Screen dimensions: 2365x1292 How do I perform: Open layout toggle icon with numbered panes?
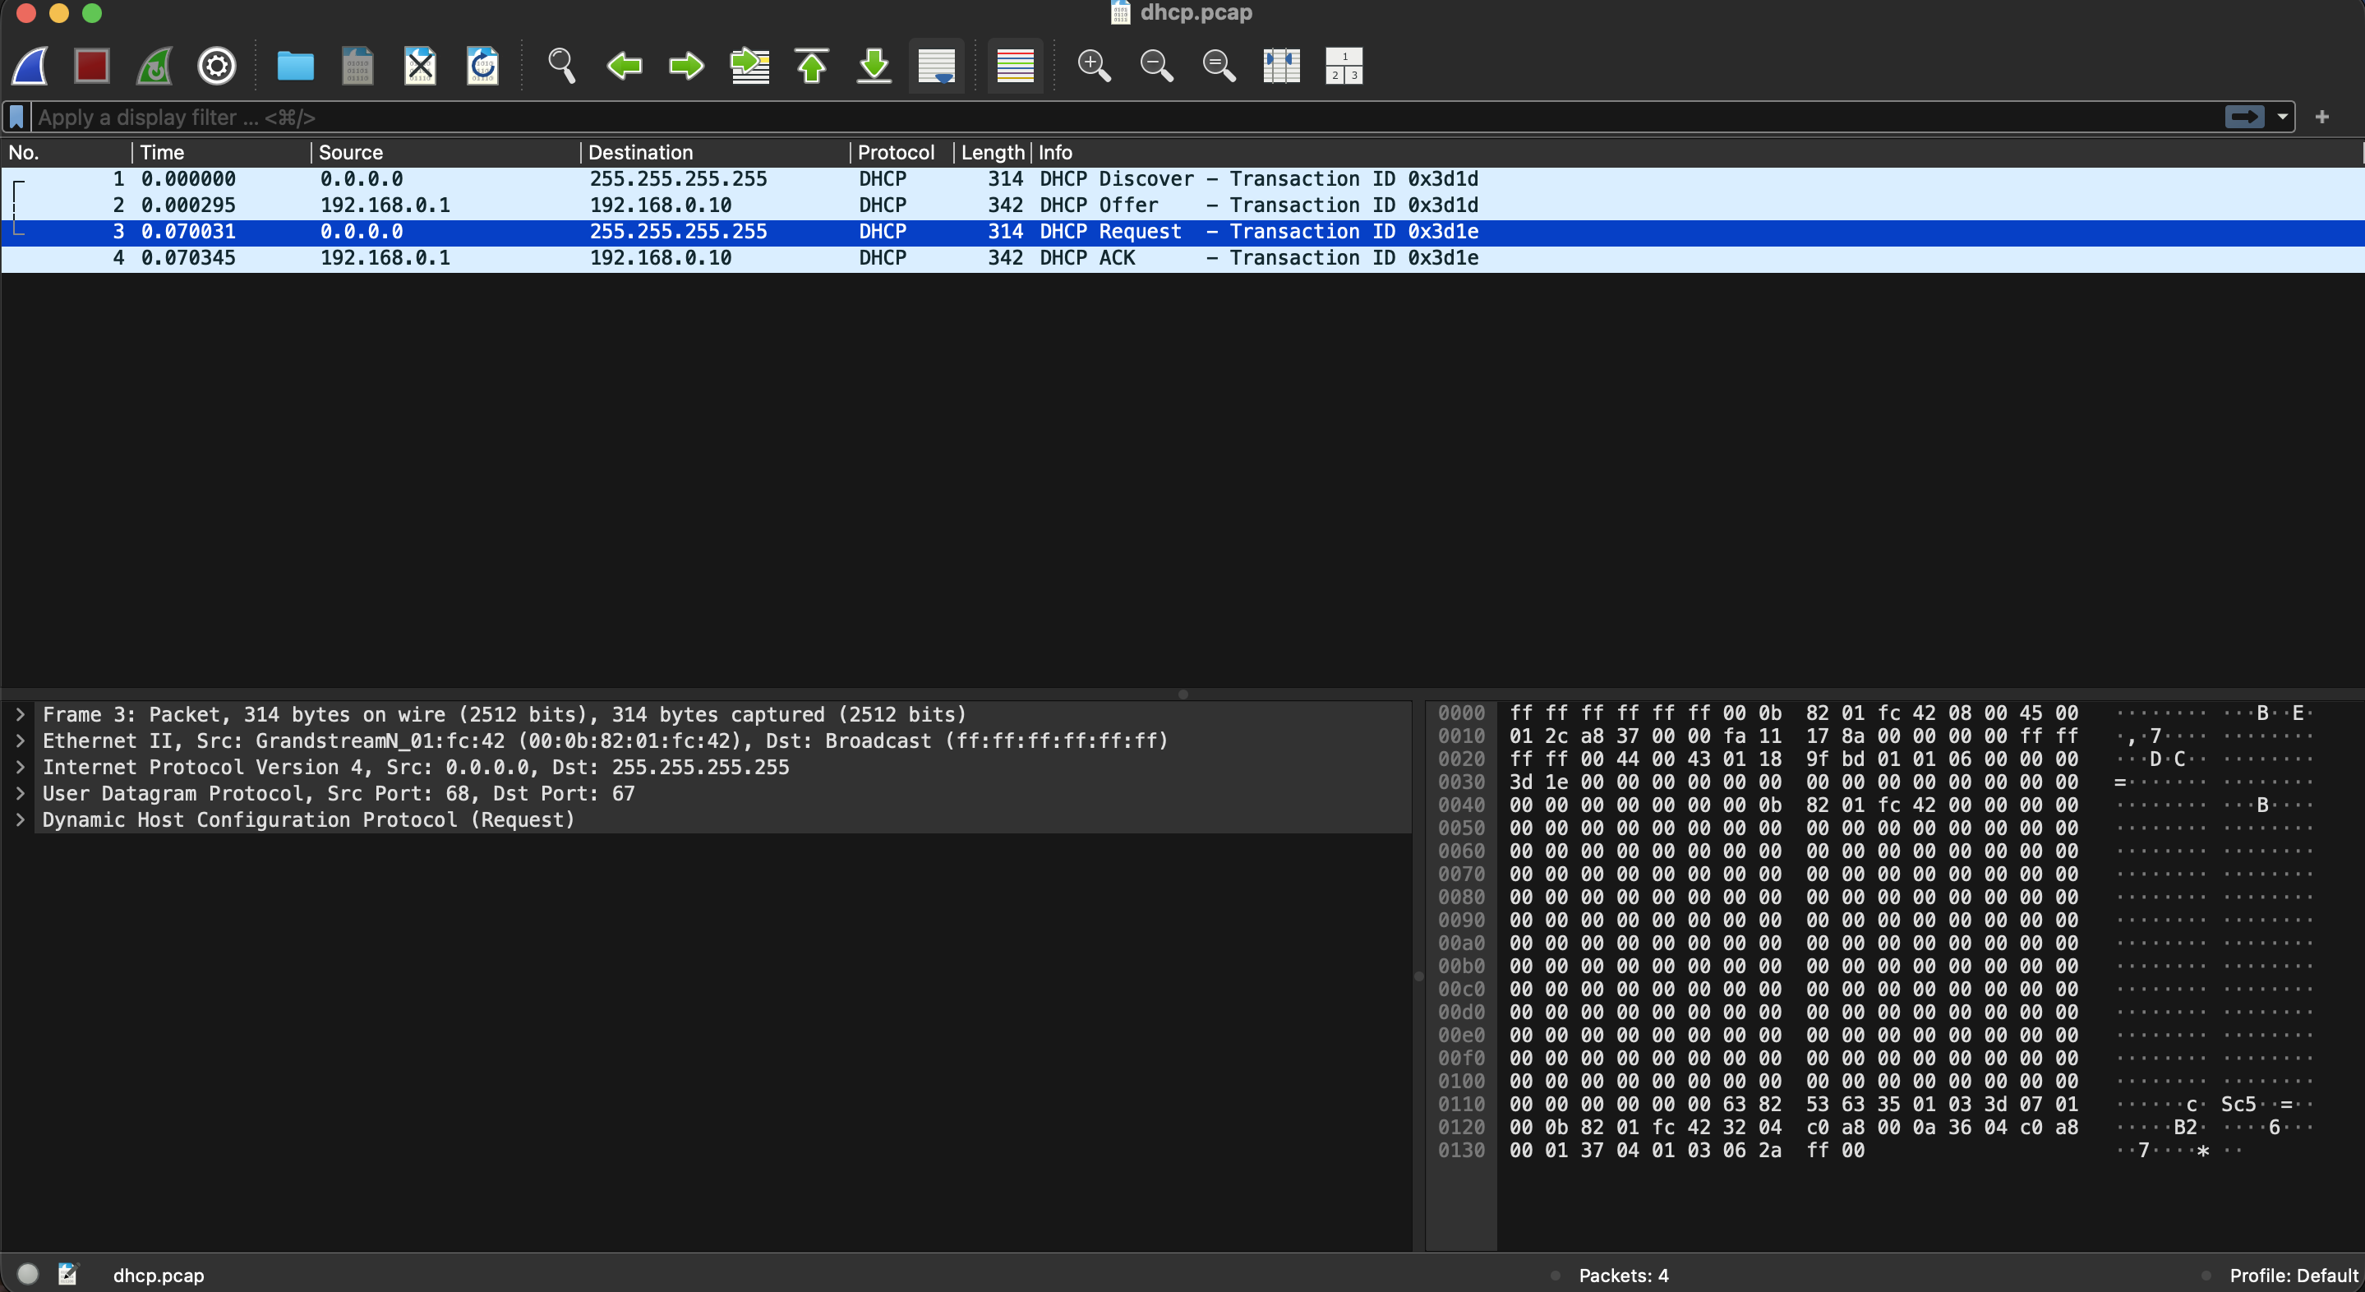pyautogui.click(x=1344, y=66)
